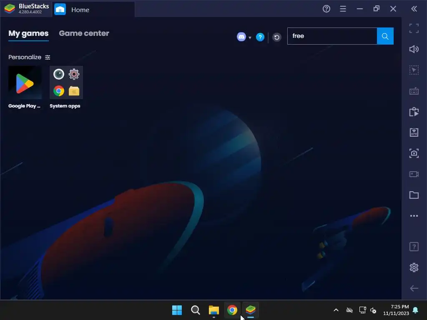Open the Google Play Store app
Image resolution: width=427 pixels, height=320 pixels.
click(x=25, y=83)
